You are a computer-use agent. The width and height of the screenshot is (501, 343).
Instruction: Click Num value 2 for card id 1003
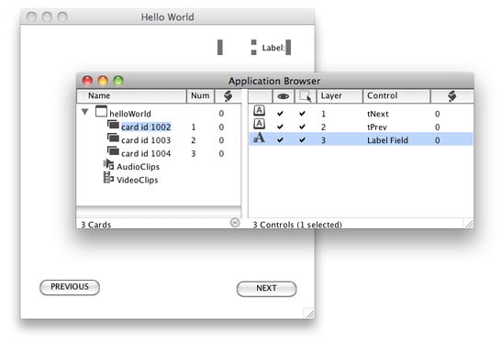point(194,140)
